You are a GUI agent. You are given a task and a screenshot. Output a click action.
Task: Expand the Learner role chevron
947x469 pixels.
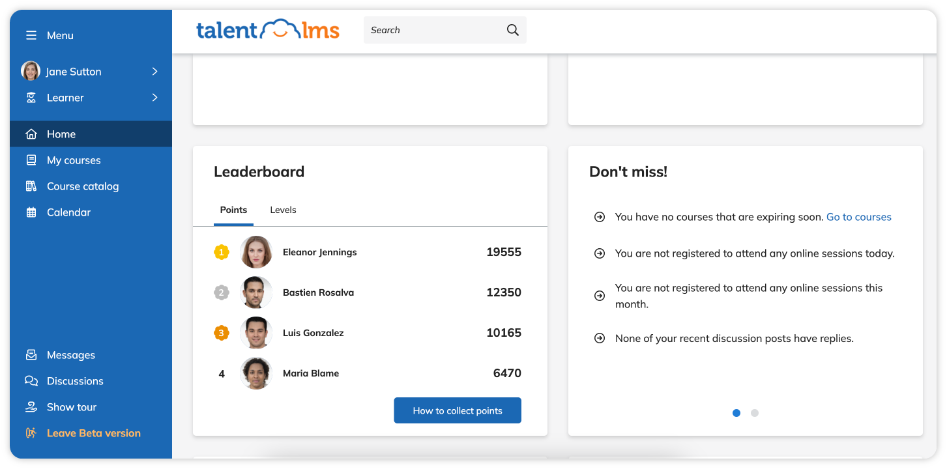coord(154,97)
